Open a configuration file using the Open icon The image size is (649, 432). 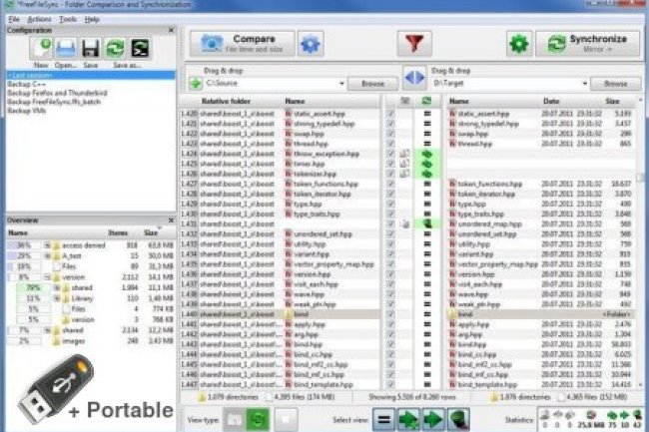pyautogui.click(x=66, y=49)
